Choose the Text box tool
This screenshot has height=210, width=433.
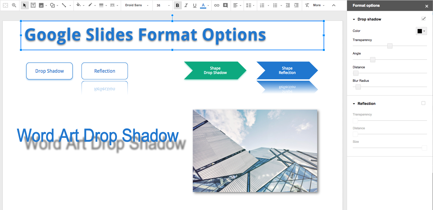click(33, 5)
